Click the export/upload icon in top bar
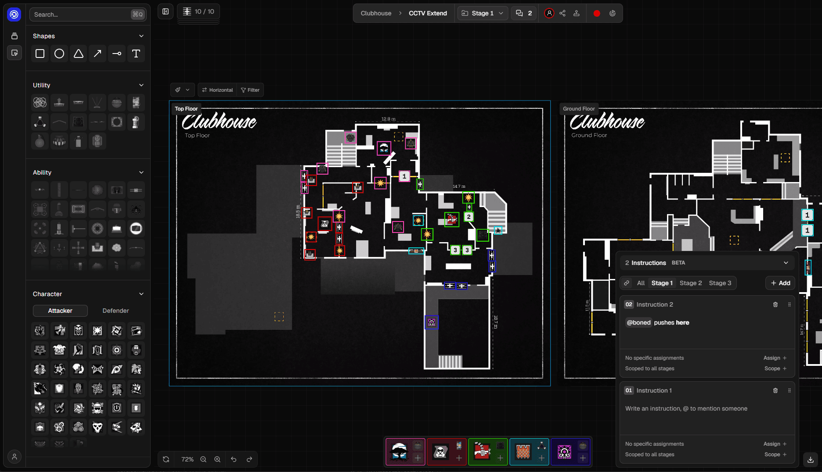 pyautogui.click(x=577, y=13)
